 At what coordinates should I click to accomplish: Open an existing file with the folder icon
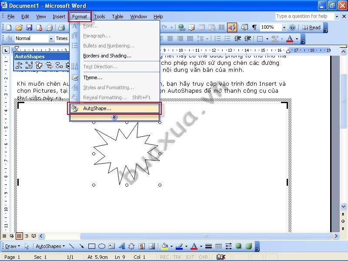click(19, 27)
